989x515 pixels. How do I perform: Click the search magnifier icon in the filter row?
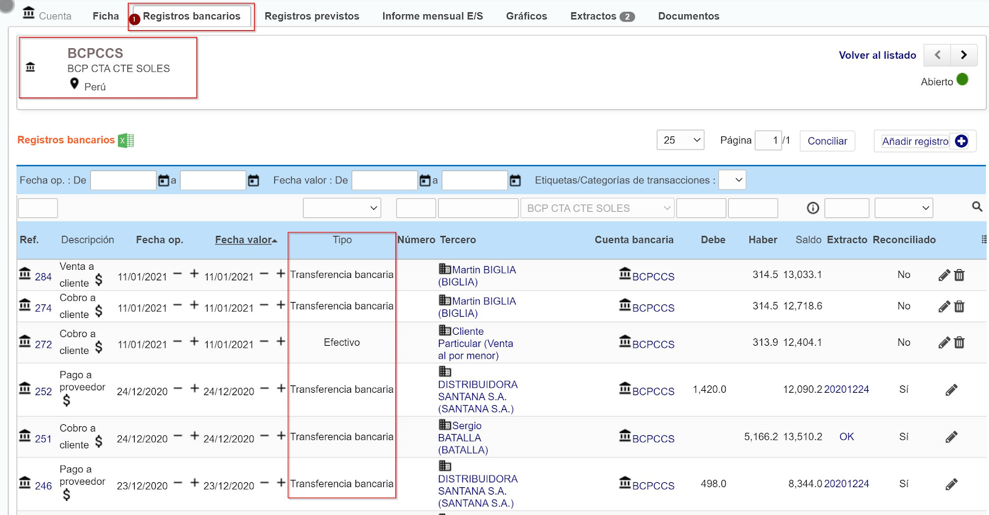977,207
